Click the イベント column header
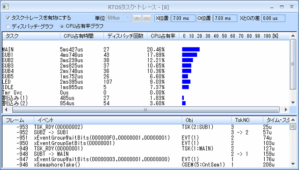299x170 pixels. point(108,120)
